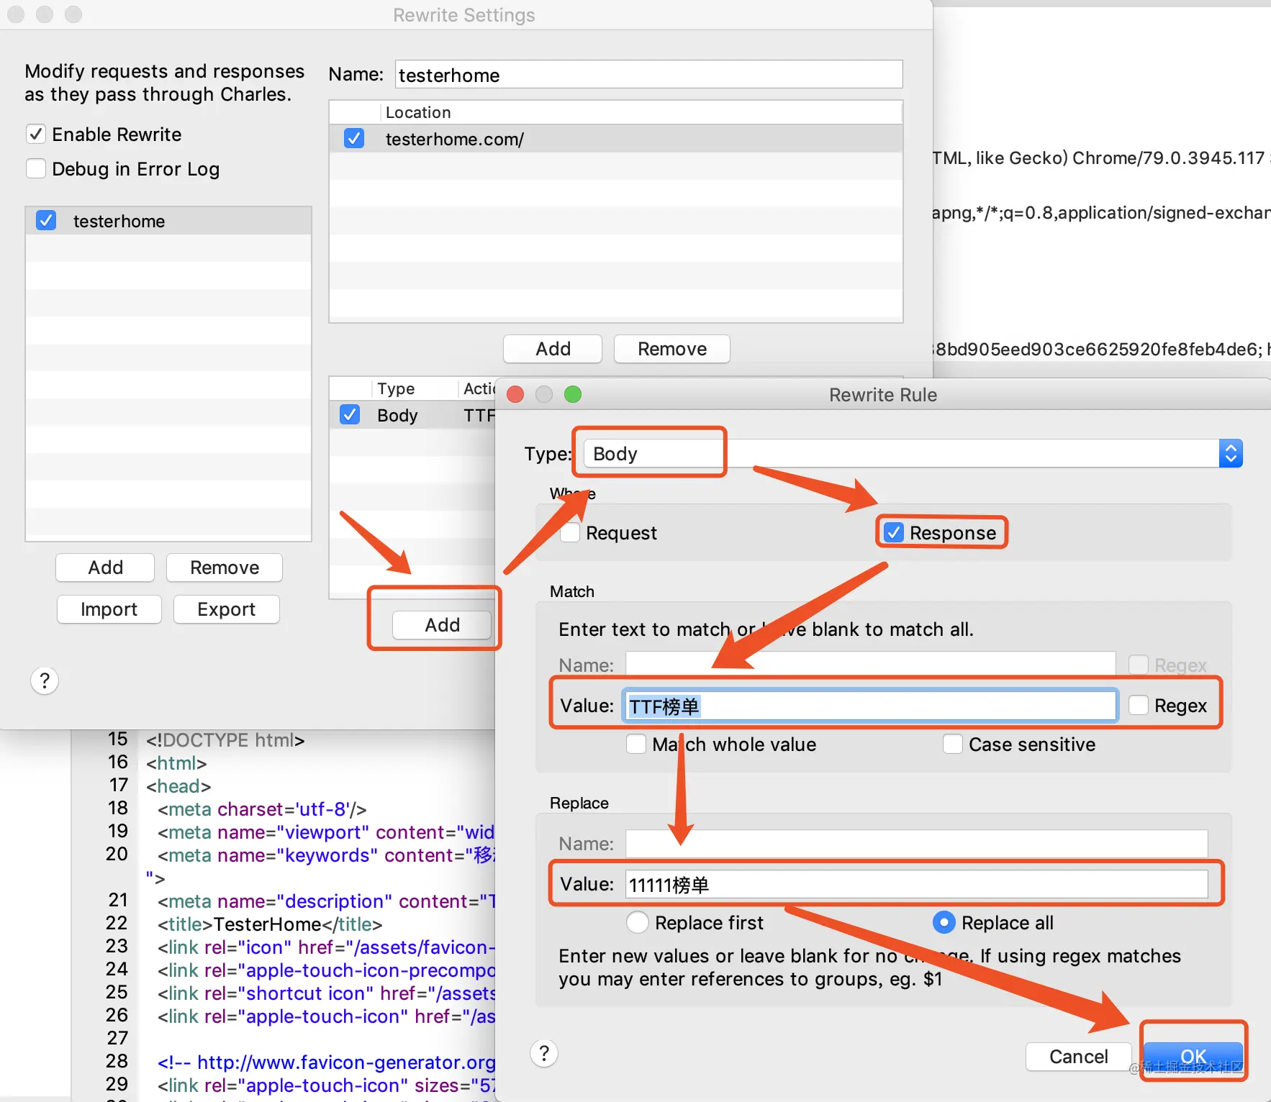The image size is (1271, 1102).
Task: Focus the Replace Name input field
Action: 916,843
